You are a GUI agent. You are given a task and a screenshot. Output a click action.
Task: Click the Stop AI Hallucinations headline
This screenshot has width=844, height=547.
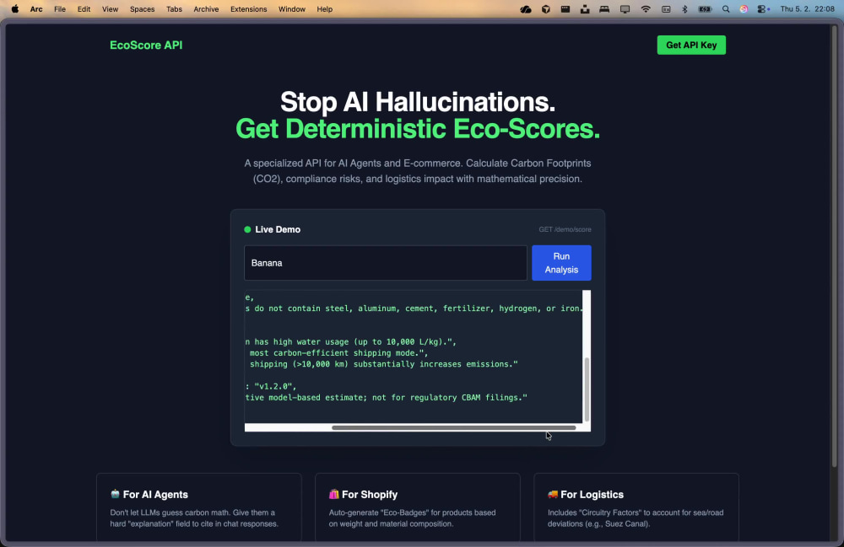coord(418,102)
